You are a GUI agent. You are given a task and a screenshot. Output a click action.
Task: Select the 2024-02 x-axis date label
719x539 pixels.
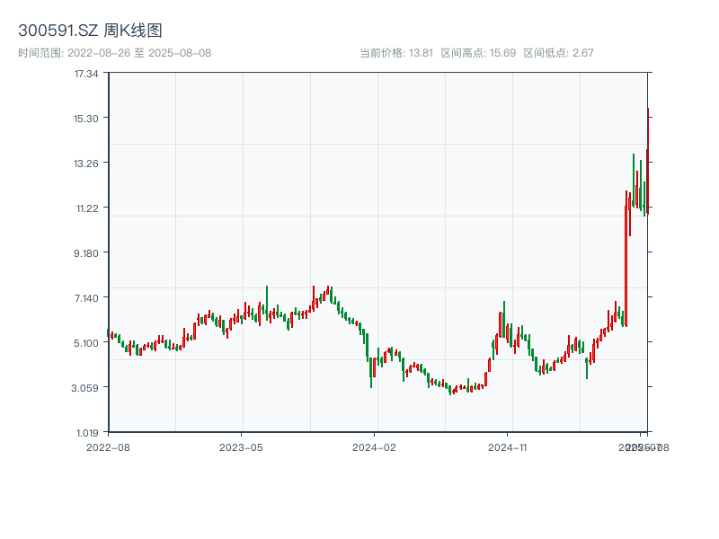coord(374,446)
